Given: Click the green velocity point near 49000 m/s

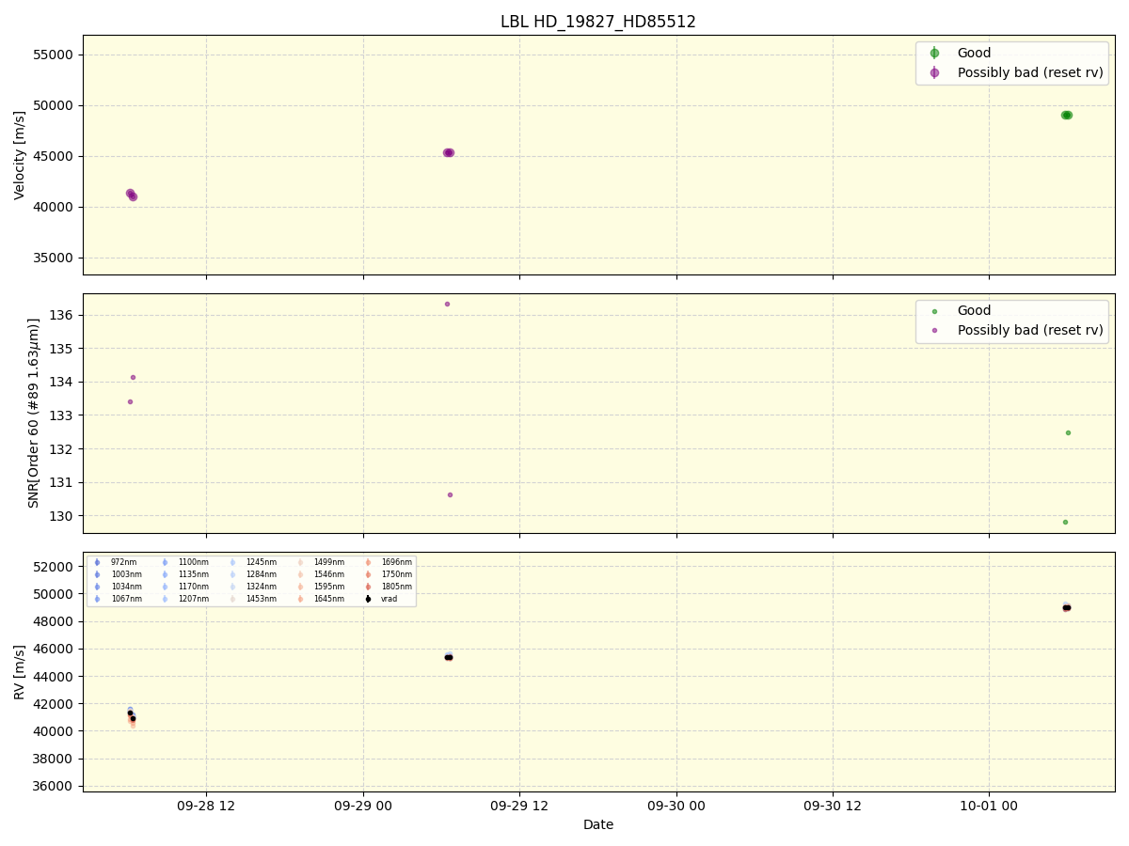Looking at the screenshot, I should point(1067,115).
